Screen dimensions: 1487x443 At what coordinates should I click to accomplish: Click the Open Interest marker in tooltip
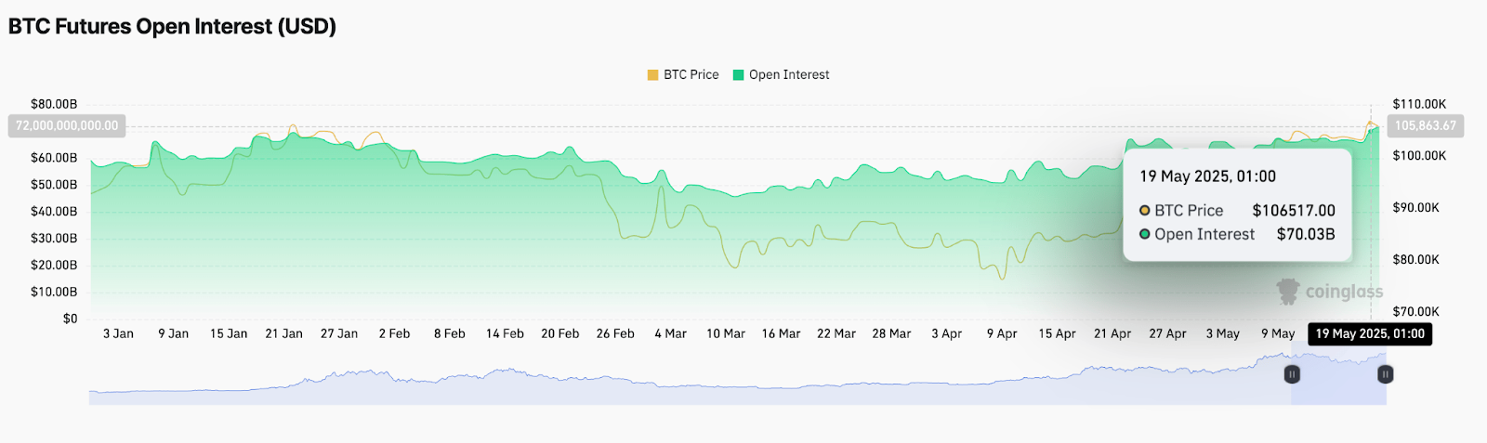[1145, 234]
